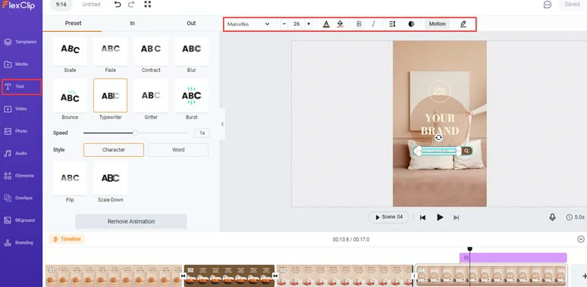This screenshot has width=587, height=287.
Task: Open the Templates sidebar section
Action: tap(20, 42)
